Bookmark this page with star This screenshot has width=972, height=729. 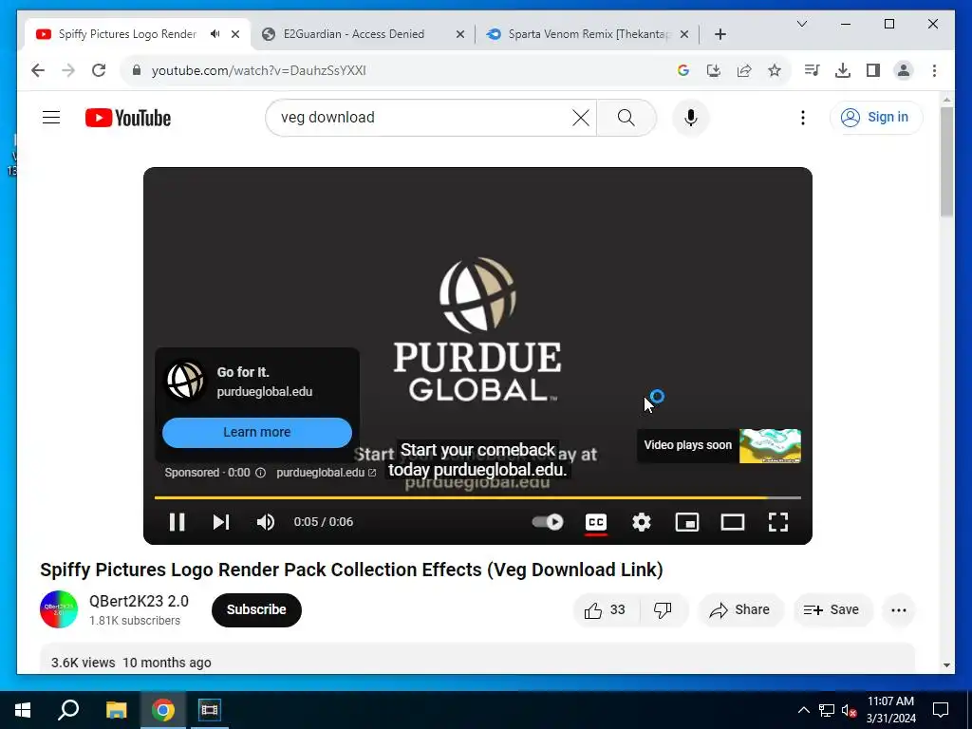775,70
